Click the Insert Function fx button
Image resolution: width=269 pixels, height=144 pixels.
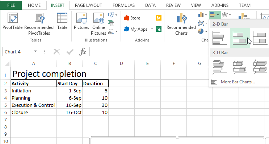(83, 52)
